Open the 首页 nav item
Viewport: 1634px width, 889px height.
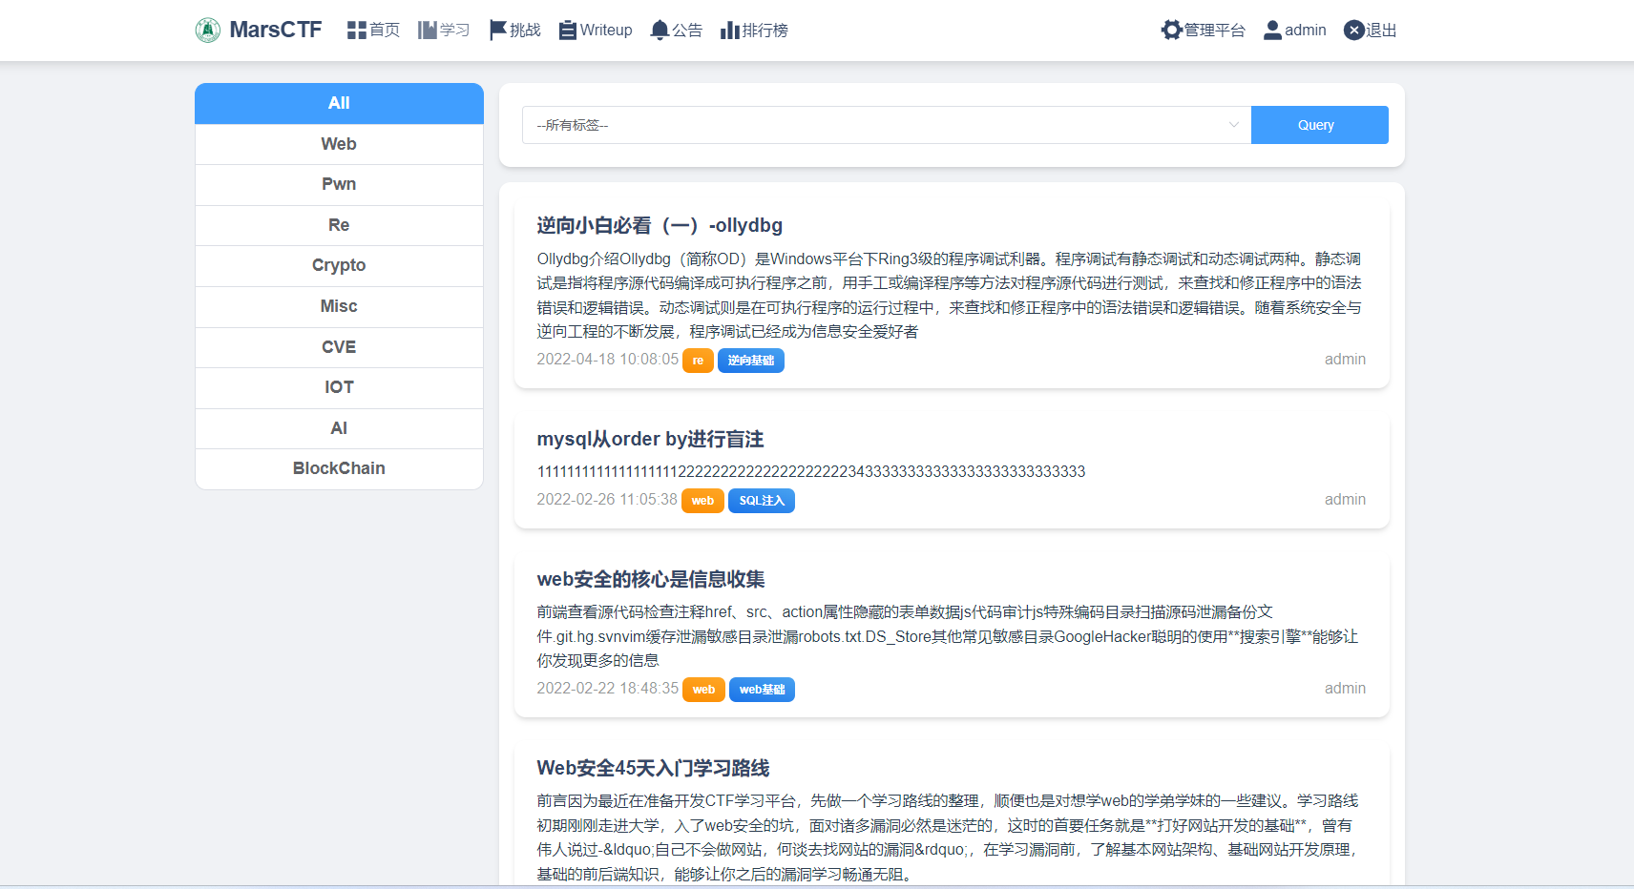pyautogui.click(x=385, y=30)
